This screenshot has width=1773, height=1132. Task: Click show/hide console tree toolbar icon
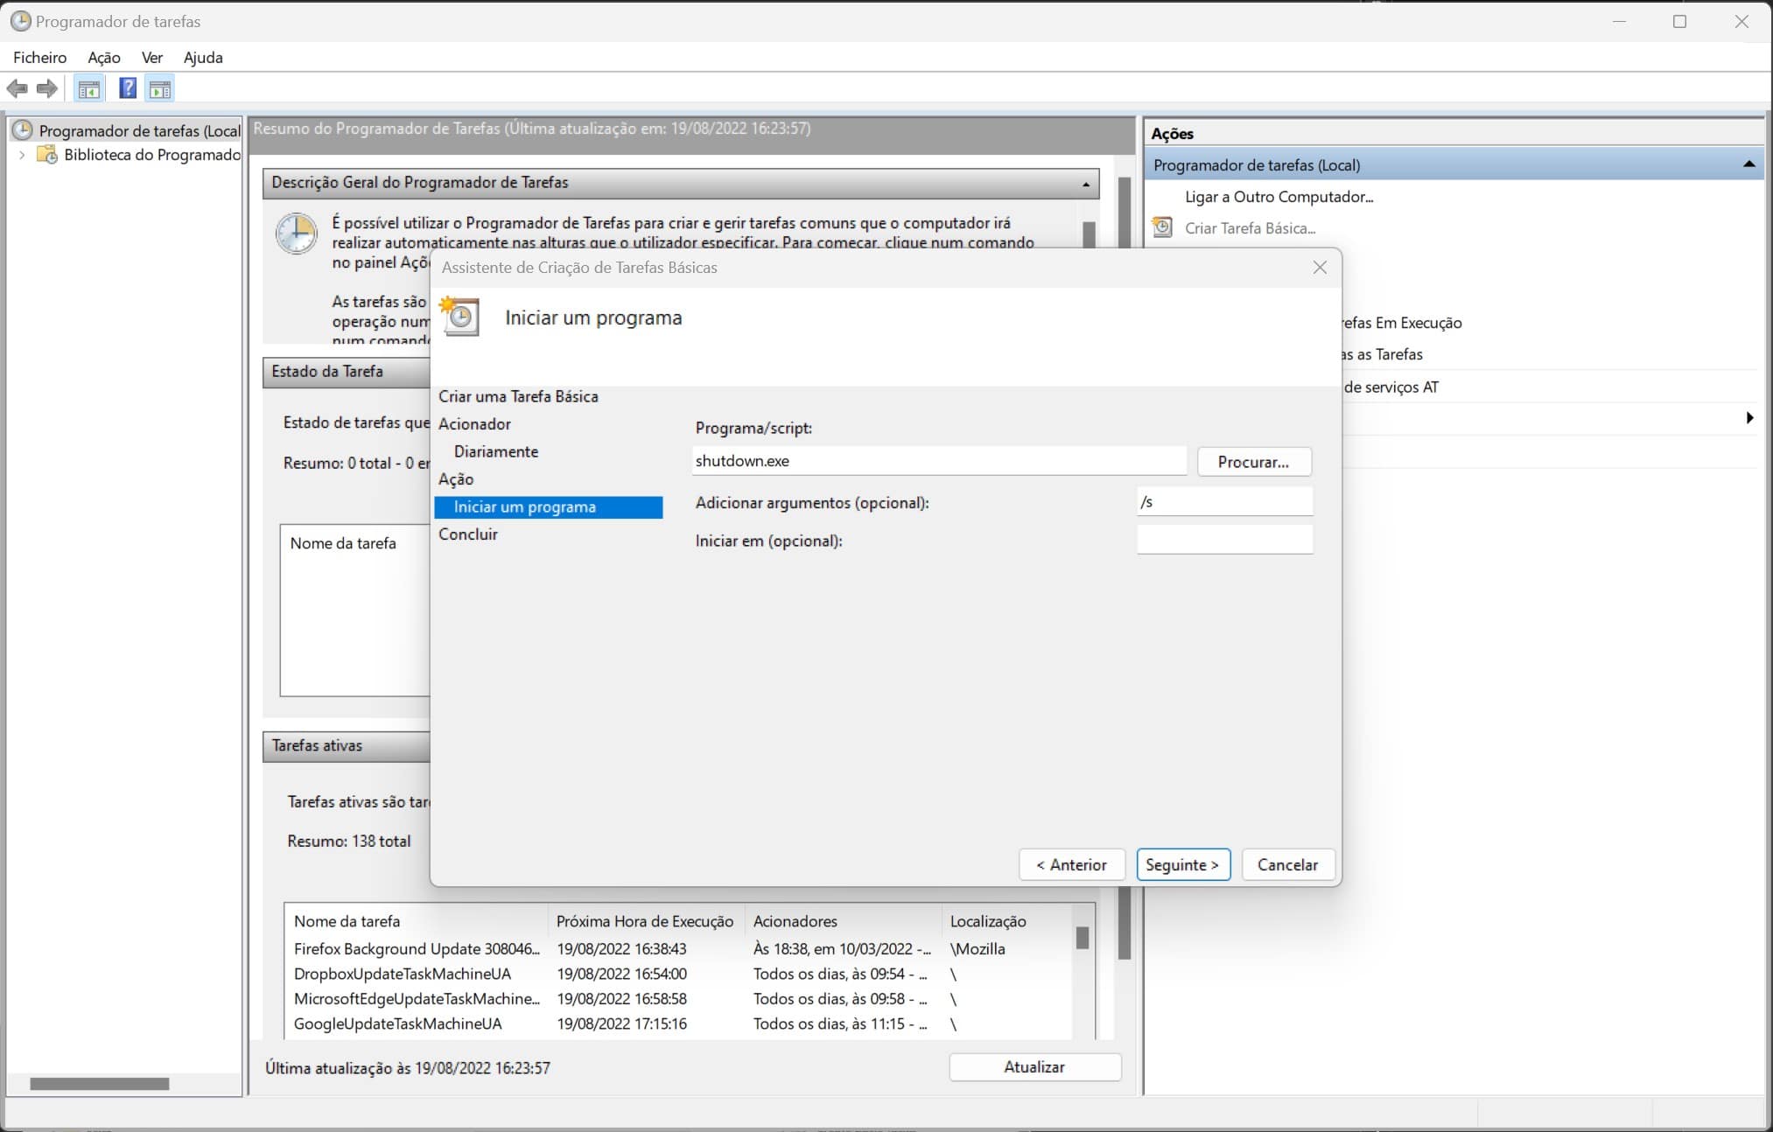click(x=88, y=88)
